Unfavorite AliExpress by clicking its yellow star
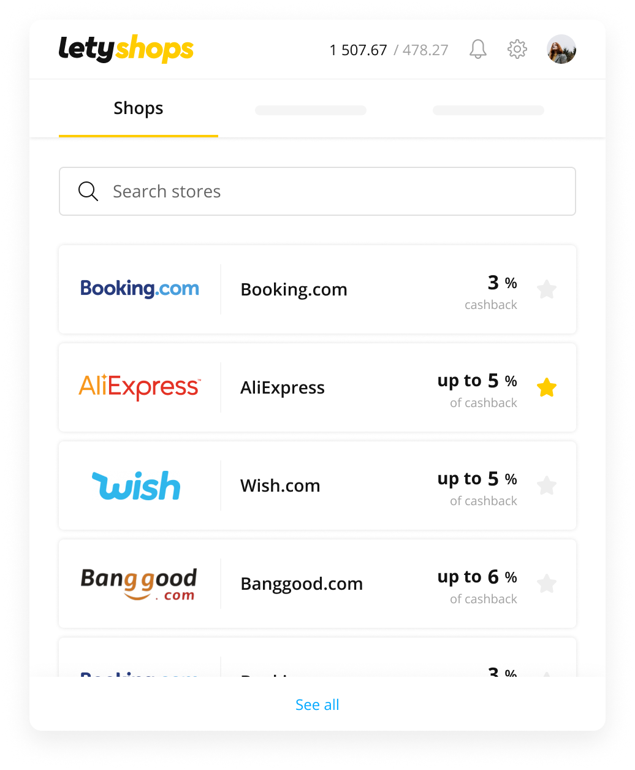Viewport: 635px width, 770px height. (547, 387)
